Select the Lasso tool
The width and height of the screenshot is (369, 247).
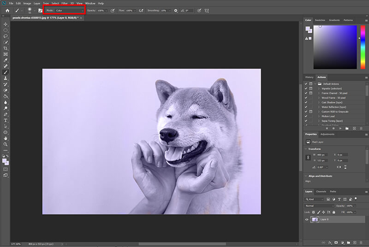6,36
